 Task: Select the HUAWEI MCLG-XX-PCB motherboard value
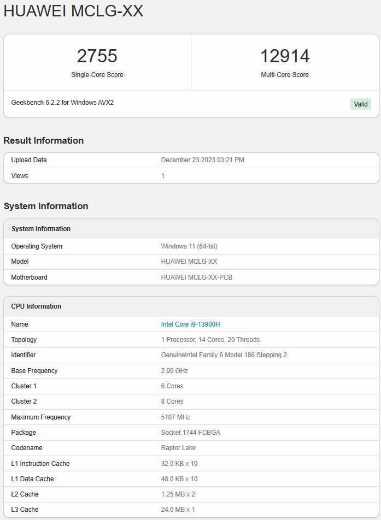(x=196, y=277)
